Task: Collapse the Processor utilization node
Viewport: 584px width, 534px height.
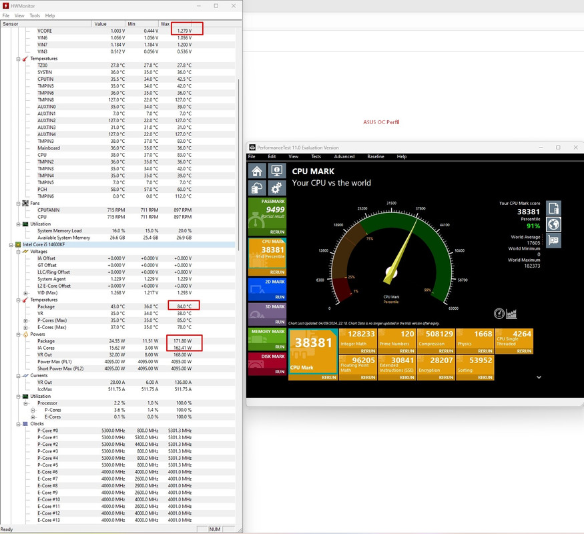Action: (x=26, y=403)
